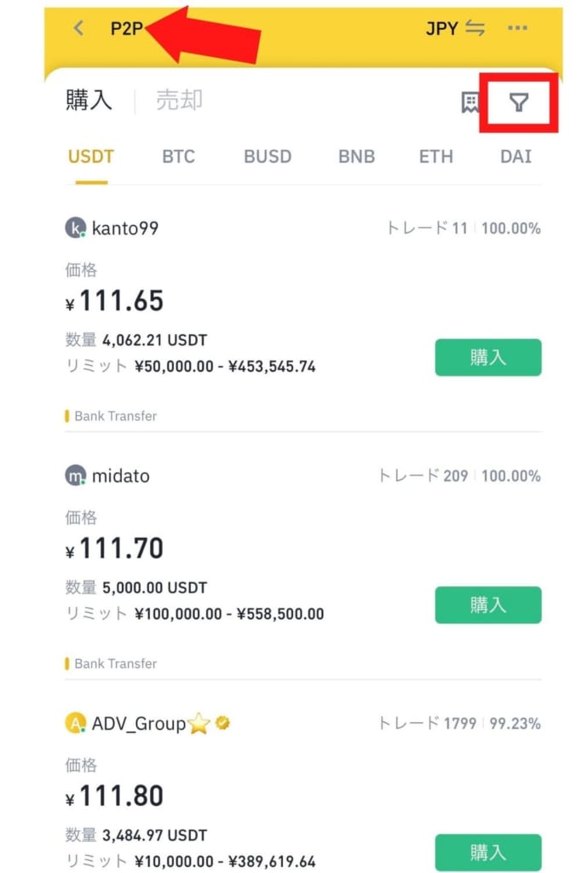The image size is (582, 873).
Task: Open the filter funnel icon
Action: click(519, 102)
